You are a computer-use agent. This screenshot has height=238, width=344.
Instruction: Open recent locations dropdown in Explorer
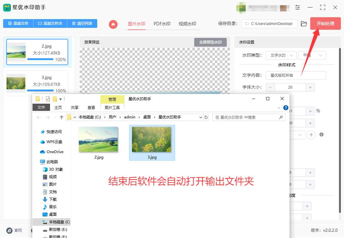click(x=55, y=117)
